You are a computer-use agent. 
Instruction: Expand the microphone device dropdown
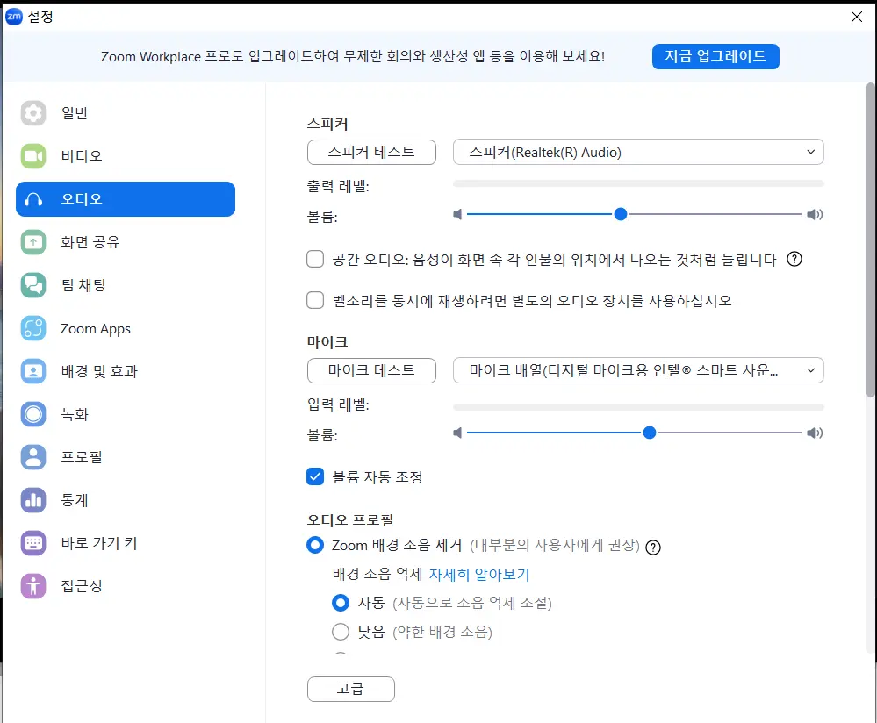pos(638,370)
